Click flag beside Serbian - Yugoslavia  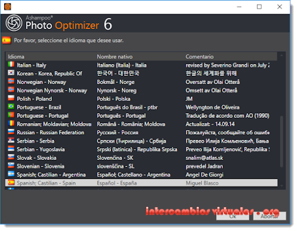pos(11,149)
